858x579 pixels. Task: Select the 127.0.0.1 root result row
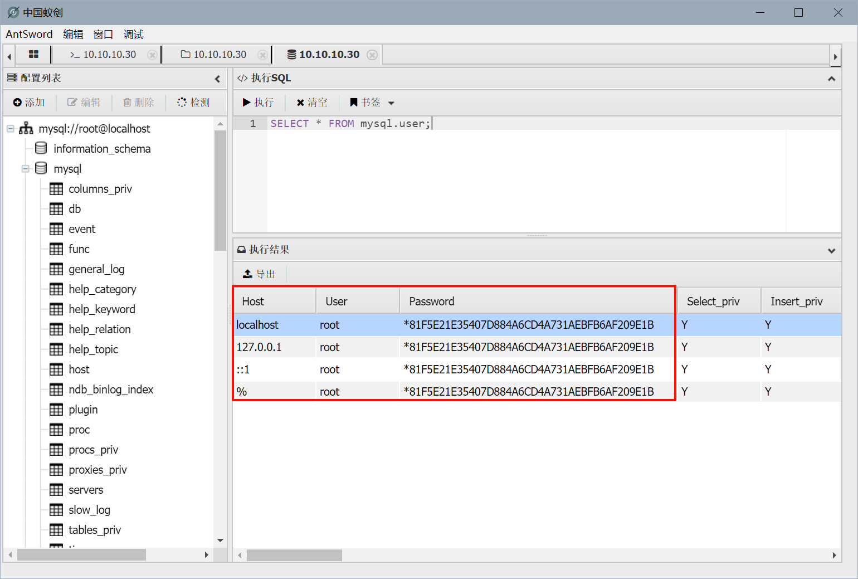click(x=446, y=347)
